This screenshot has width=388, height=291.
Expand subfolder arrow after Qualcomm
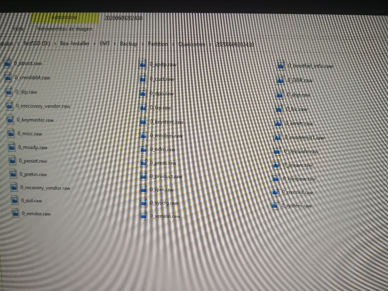tap(210, 45)
